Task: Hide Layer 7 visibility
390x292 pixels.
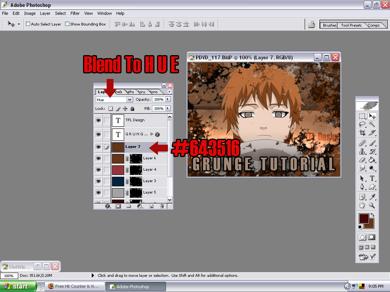Action: [x=99, y=147]
